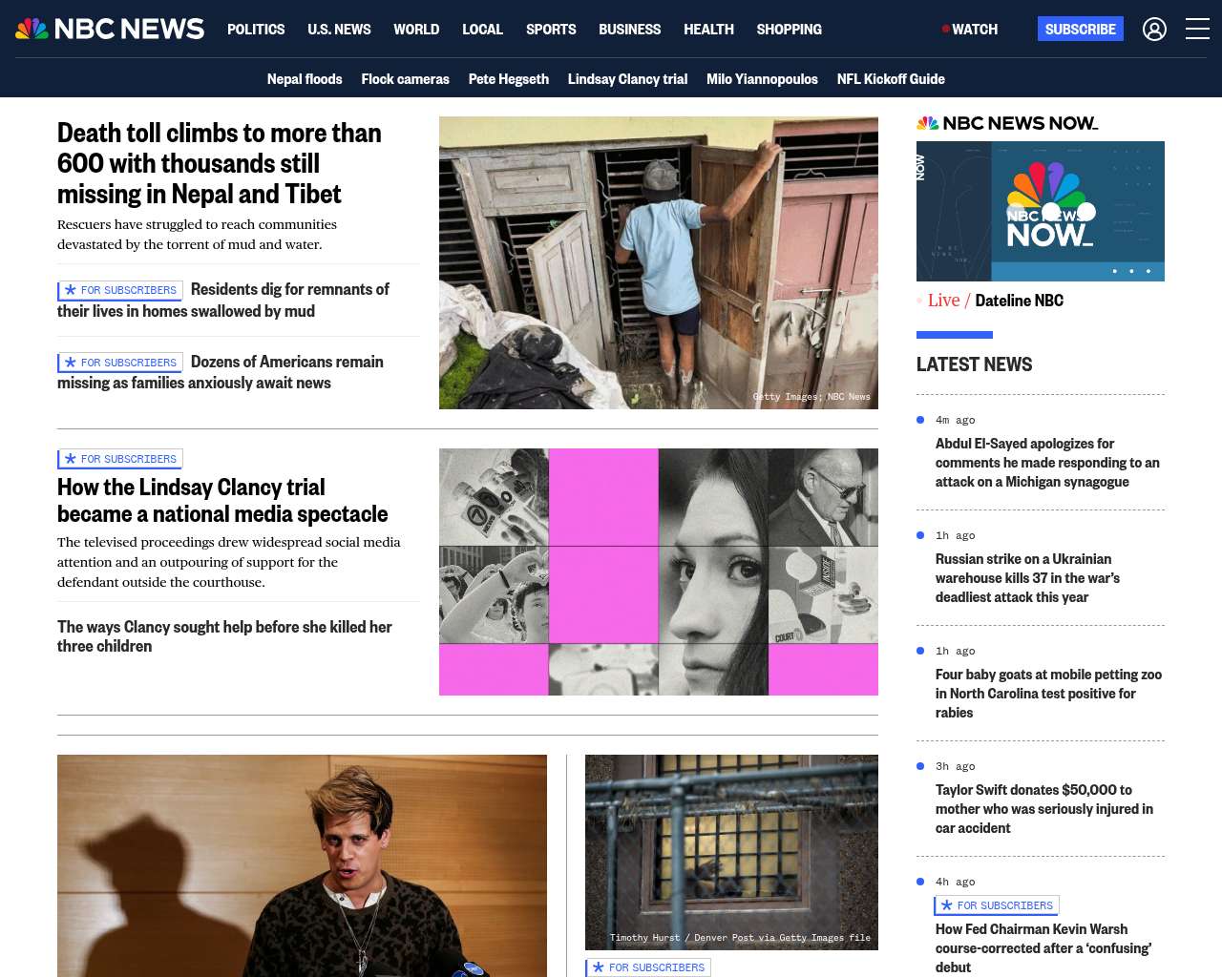The height and width of the screenshot is (977, 1222).
Task: Click the '4m ago' timestamp
Action: click(955, 420)
